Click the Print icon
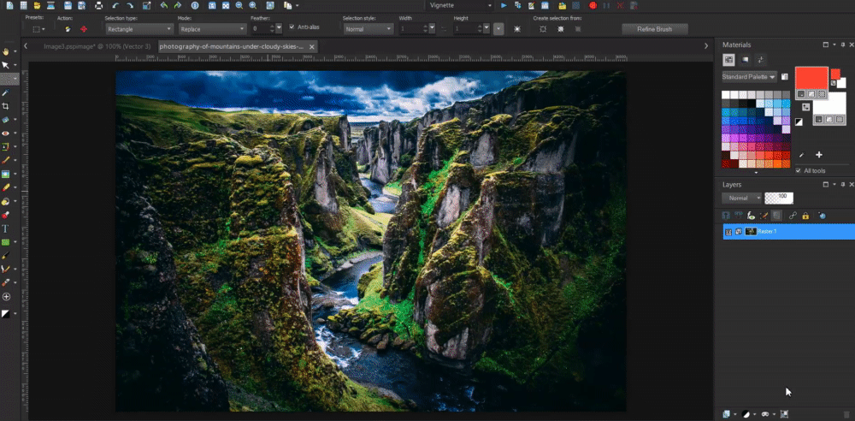This screenshot has height=421, width=855. pyautogui.click(x=98, y=5)
